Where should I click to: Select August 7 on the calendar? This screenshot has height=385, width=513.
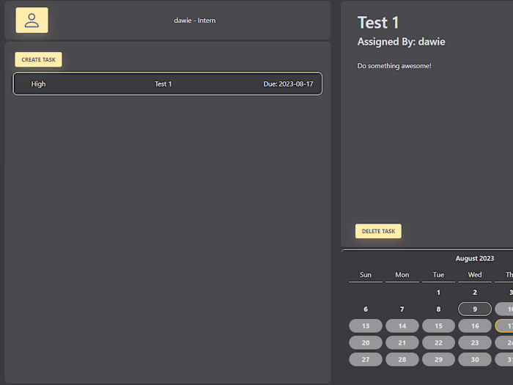coord(402,309)
